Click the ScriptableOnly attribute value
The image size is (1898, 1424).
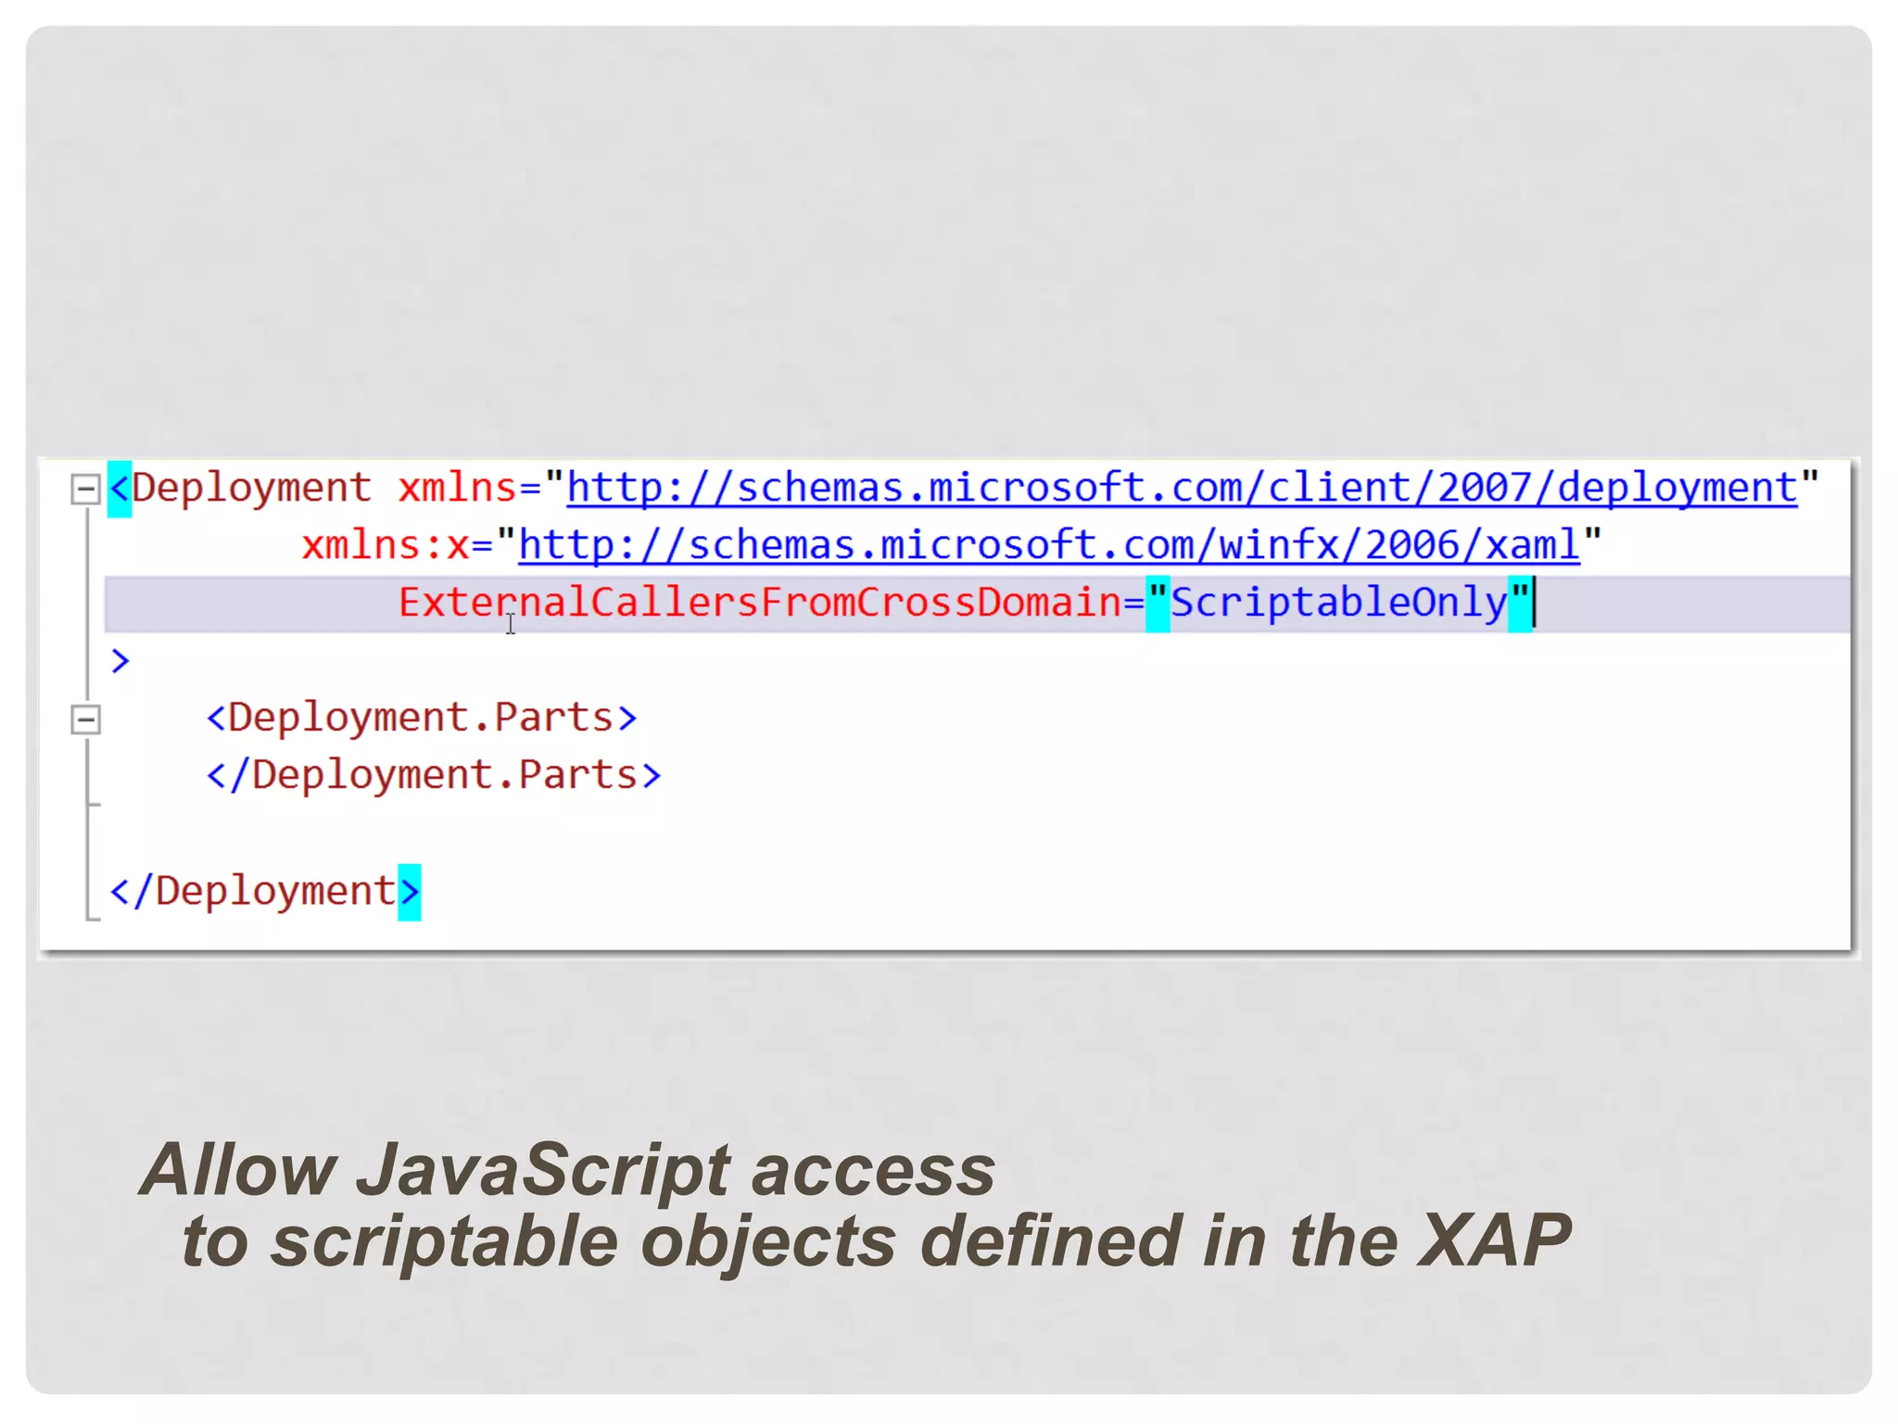pyautogui.click(x=1339, y=604)
